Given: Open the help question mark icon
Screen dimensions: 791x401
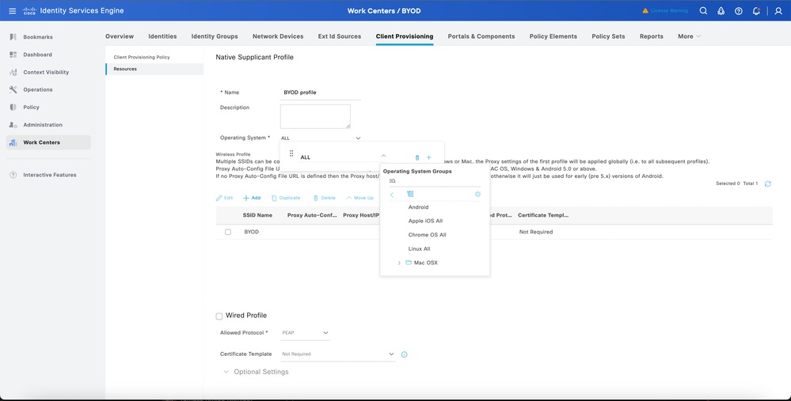Looking at the screenshot, I should click(739, 10).
